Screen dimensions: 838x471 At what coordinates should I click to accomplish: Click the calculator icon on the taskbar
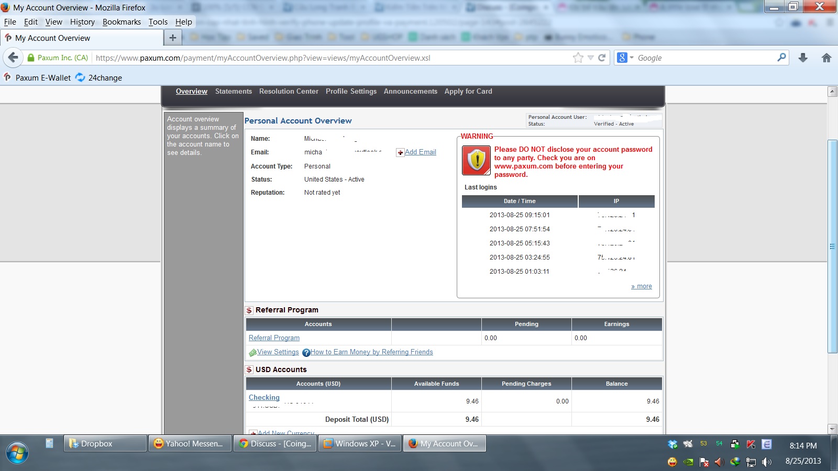click(x=49, y=443)
